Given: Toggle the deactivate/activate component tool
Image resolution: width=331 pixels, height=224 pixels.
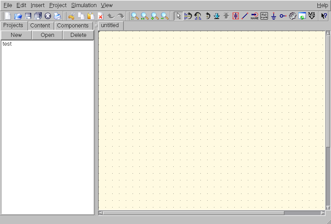Looking at the screenshot, I should pyautogui.click(x=235, y=16).
